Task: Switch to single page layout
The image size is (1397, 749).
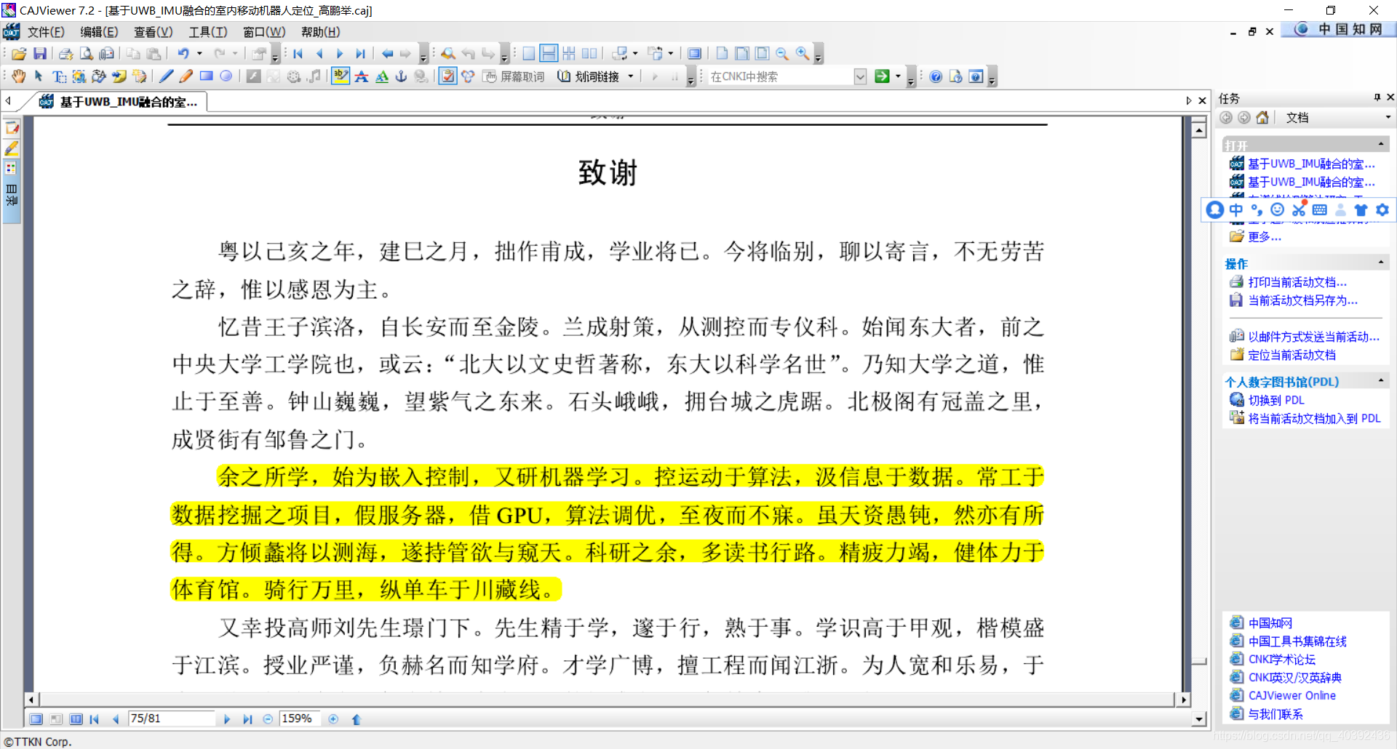Action: 529,54
